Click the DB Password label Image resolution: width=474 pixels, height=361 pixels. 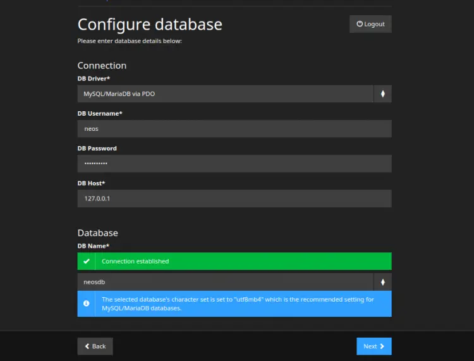click(x=97, y=149)
